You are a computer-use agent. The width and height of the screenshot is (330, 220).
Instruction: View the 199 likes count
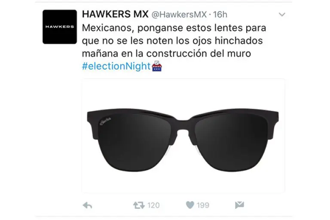pos(203,205)
